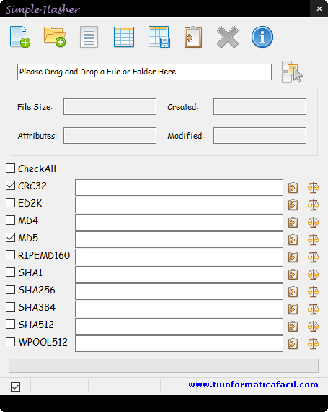Check the SHA1 checkbox
Viewport: 328px width, 412px height.
(11, 272)
